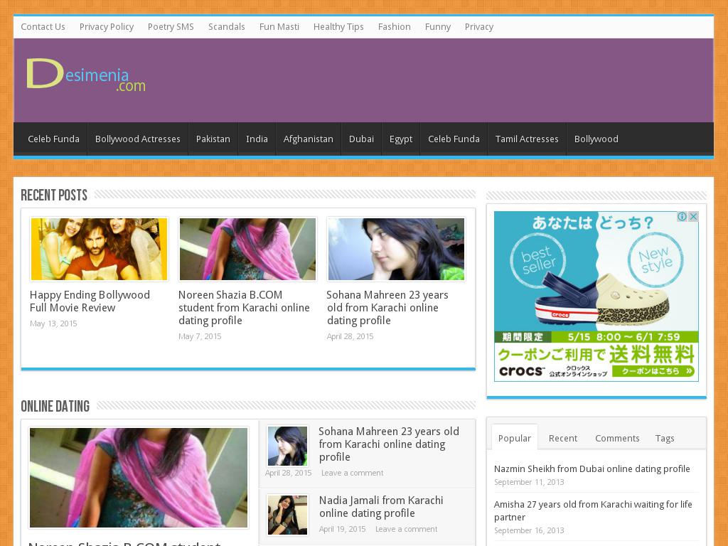Open Tamil Actresses category
This screenshot has width=728, height=546.
click(x=527, y=139)
